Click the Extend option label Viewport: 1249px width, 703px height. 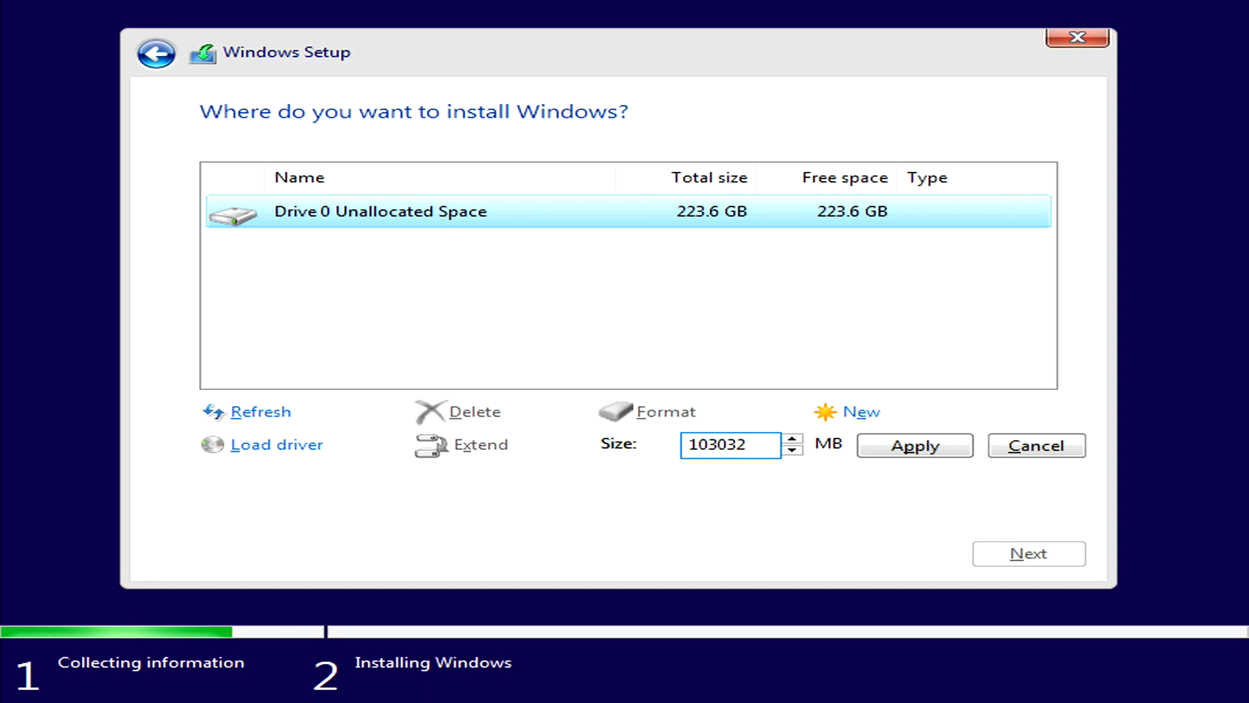481,445
